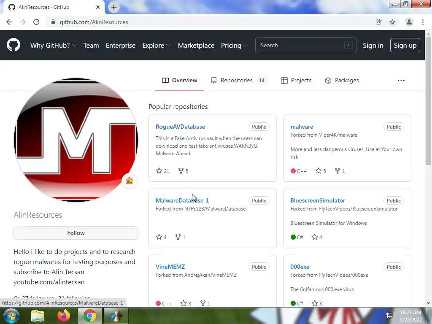This screenshot has width=432, height=324.
Task: Click star count 21 on RogueAVDatabase
Action: pos(162,171)
